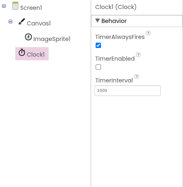Collapse the Behavior section triangle

[97, 21]
